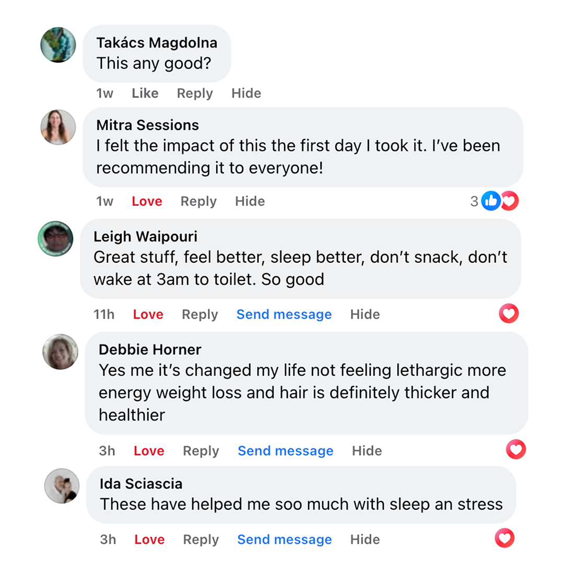The image size is (564, 564).
Task: Click heart reaction on Leigh Waipouri's comment
Action: pyautogui.click(x=509, y=313)
